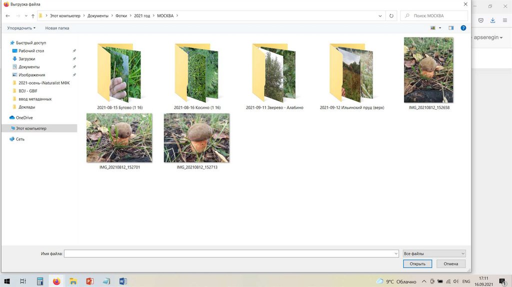Toggle the preview pane icon
512x287 pixels.
(x=451, y=28)
